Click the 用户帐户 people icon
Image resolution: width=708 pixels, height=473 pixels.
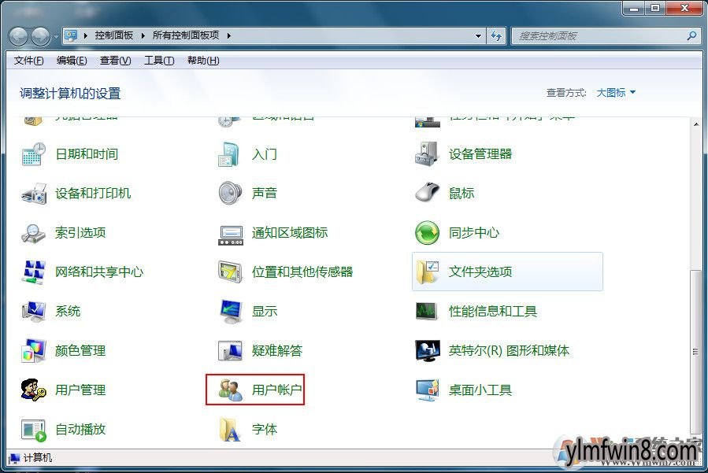pos(230,390)
